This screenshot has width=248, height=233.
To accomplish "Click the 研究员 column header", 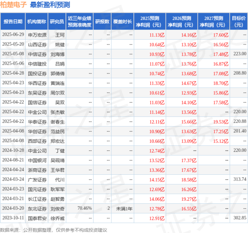I will [57, 21].
